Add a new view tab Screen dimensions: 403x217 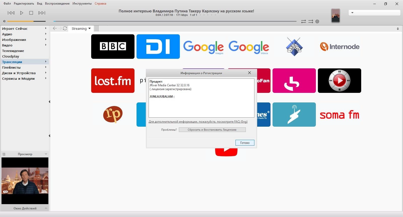click(96, 29)
